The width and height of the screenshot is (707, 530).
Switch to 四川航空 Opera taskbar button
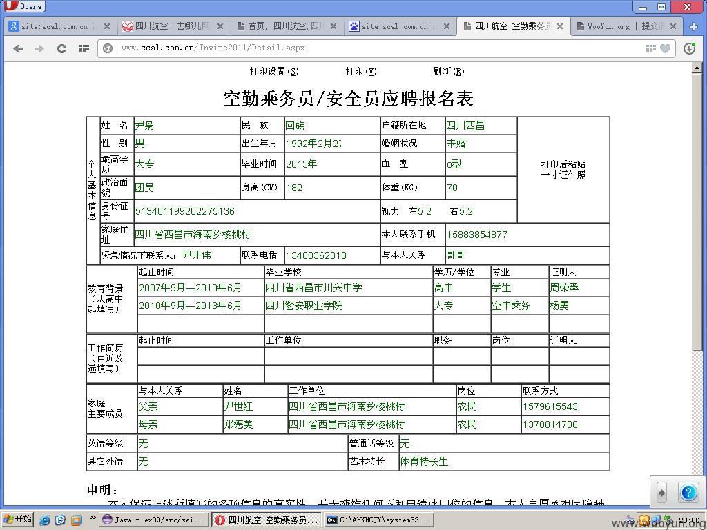pos(267,520)
